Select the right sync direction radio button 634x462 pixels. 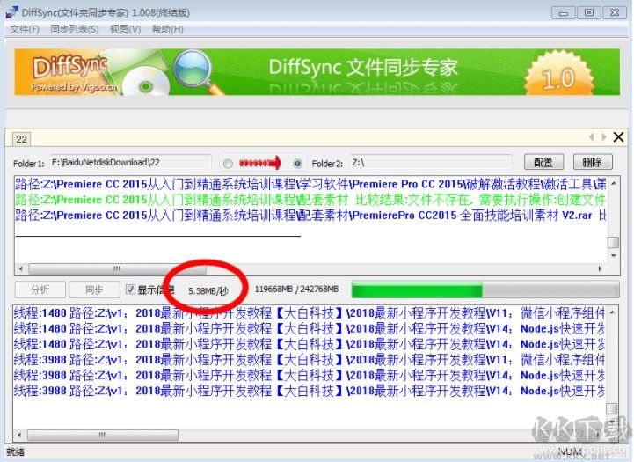pyautogui.click(x=298, y=164)
